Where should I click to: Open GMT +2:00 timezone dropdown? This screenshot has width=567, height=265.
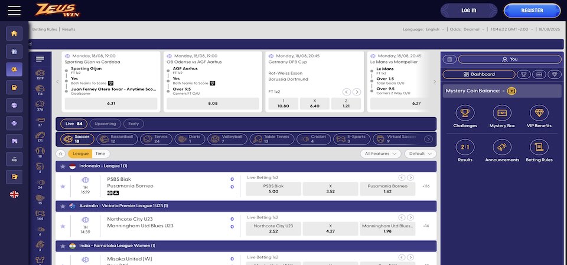512,29
